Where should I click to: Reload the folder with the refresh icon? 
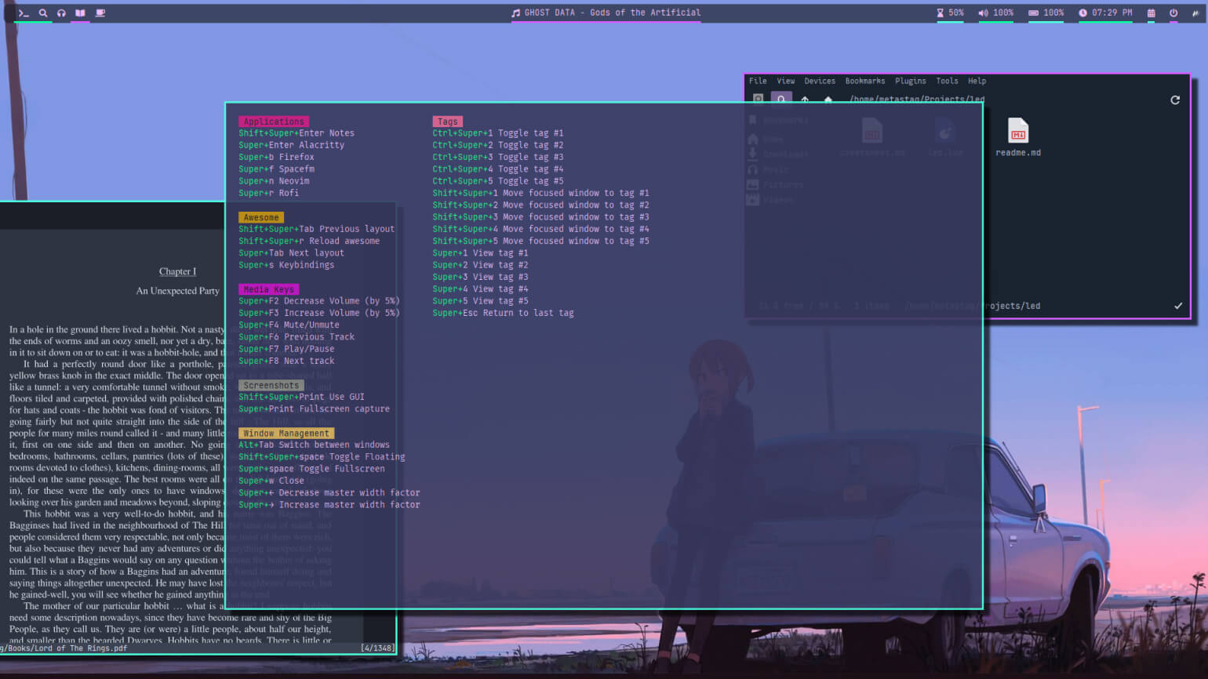point(1175,100)
